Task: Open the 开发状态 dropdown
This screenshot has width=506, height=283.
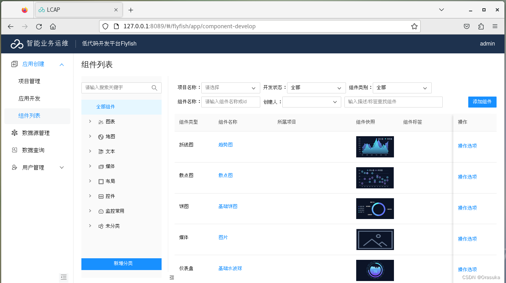Action: [316, 88]
